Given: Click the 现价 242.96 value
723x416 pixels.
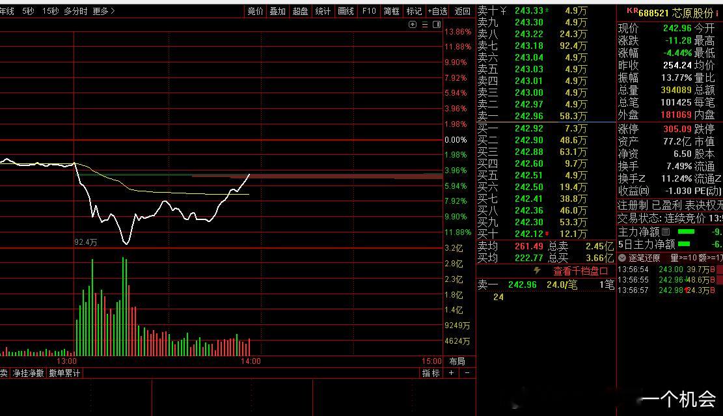Looking at the screenshot, I should coord(677,28).
